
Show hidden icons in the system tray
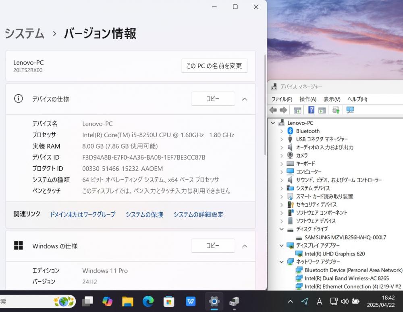pos(291,301)
